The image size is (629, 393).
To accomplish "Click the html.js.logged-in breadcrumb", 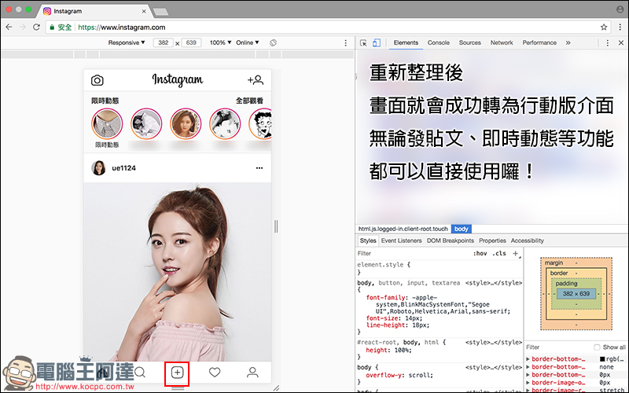I will pos(403,229).
